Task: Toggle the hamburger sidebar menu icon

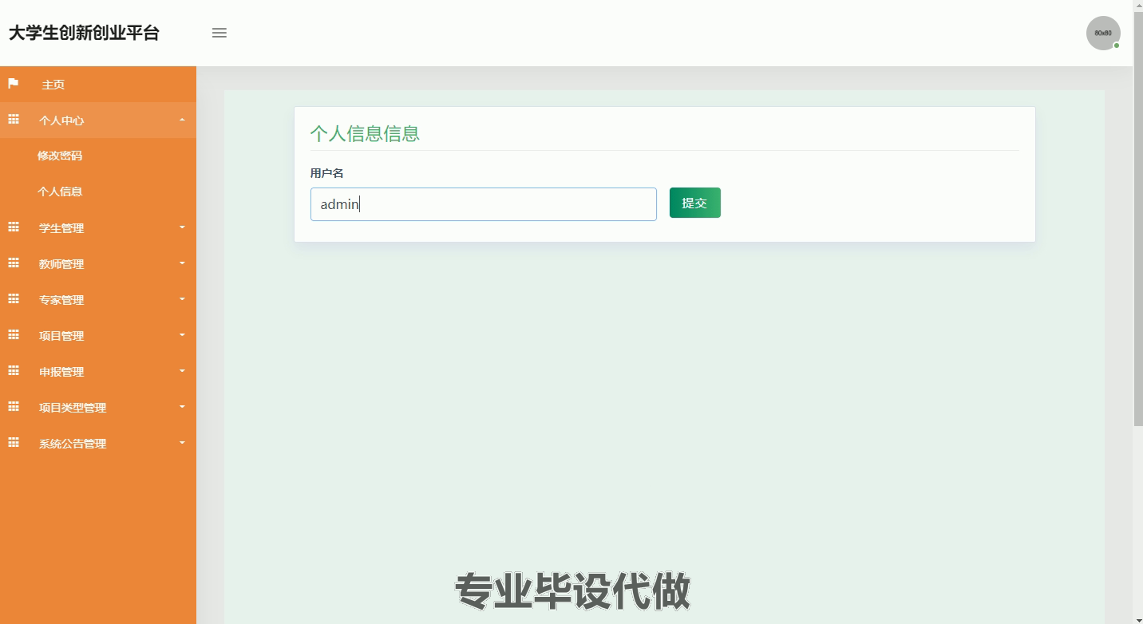Action: pyautogui.click(x=220, y=33)
